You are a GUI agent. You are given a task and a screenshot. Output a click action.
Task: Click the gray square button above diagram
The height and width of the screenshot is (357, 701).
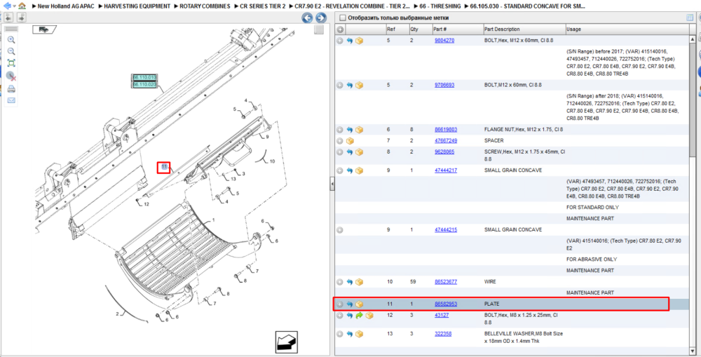click(x=319, y=30)
